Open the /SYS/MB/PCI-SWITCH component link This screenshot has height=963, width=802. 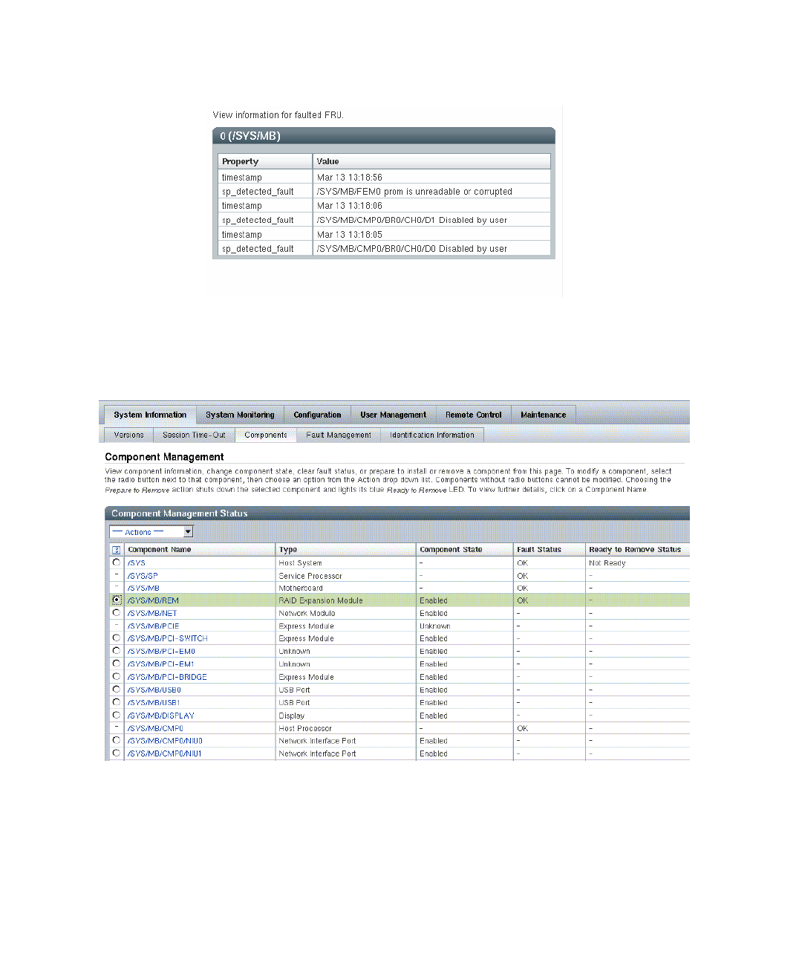(167, 638)
